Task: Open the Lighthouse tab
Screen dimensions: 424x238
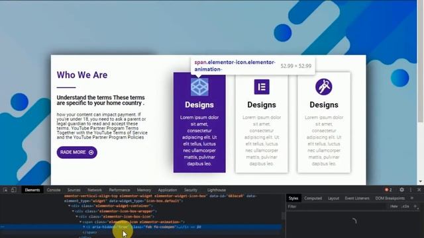Action: click(217, 190)
